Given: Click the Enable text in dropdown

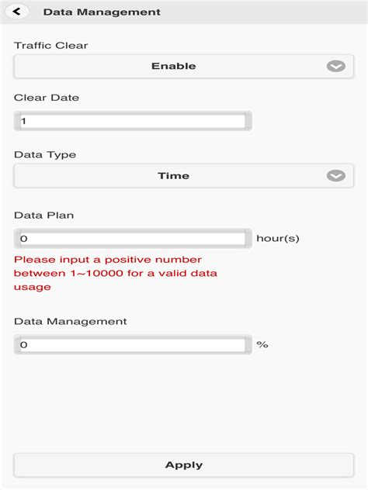Looking at the screenshot, I should pos(174,66).
